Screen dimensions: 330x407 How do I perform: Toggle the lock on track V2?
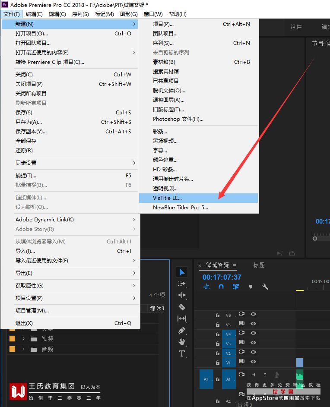point(218,353)
